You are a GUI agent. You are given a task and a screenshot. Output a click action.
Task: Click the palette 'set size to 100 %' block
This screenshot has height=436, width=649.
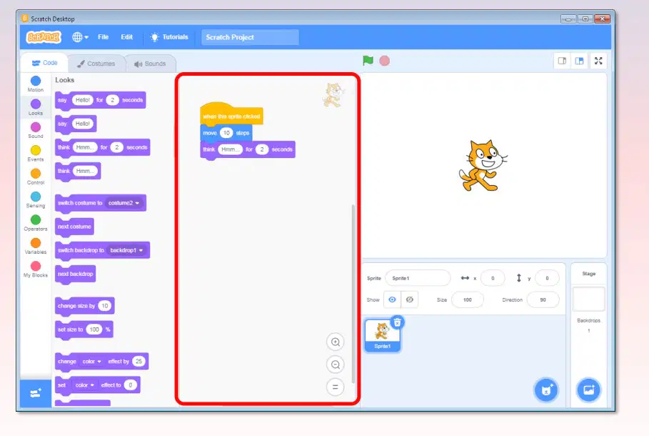84,330
